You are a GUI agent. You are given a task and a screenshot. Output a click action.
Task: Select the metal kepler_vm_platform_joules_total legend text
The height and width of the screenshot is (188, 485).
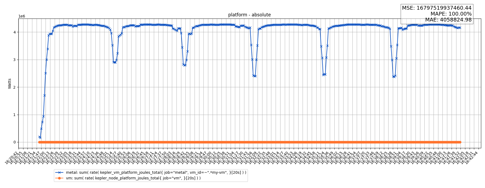point(156,172)
